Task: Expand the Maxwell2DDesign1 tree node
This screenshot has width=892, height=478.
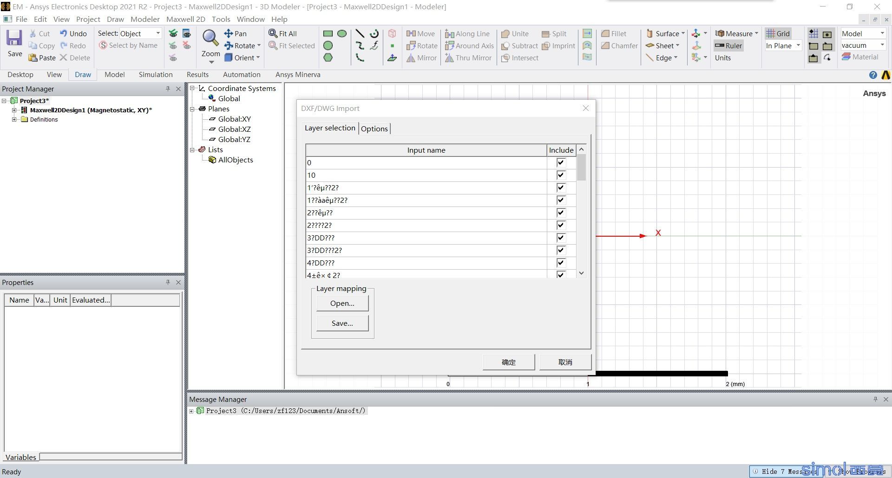Action: pos(14,110)
